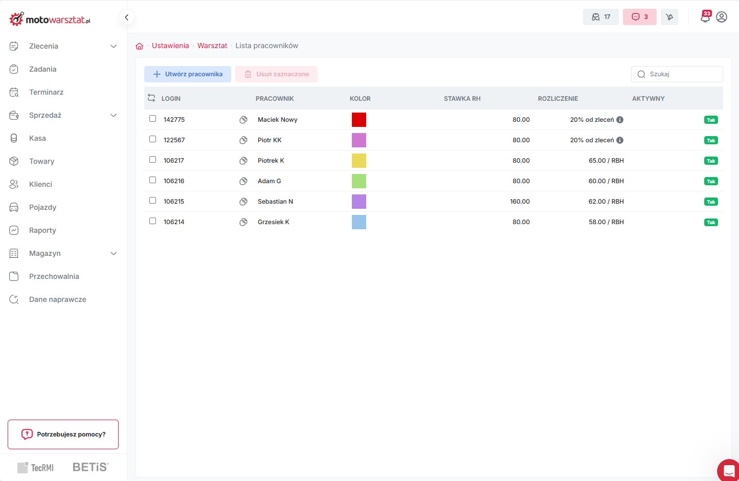Open the user profile icon
The width and height of the screenshot is (739, 481).
(x=722, y=17)
